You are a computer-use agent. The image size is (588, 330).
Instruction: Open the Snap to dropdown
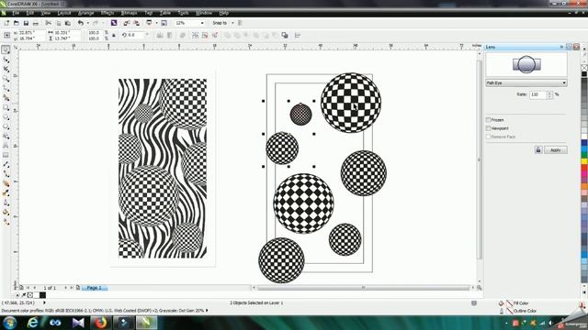coord(232,23)
